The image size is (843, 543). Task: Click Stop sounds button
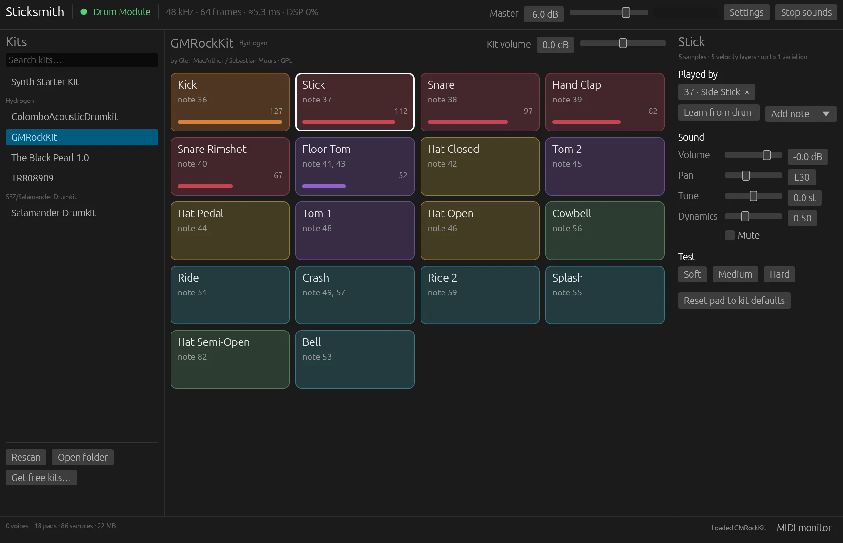pyautogui.click(x=806, y=12)
